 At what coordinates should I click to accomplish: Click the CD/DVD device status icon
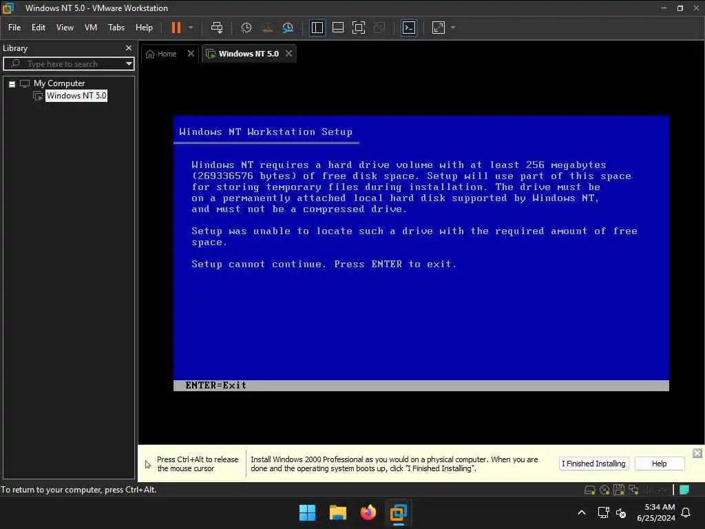click(x=604, y=490)
